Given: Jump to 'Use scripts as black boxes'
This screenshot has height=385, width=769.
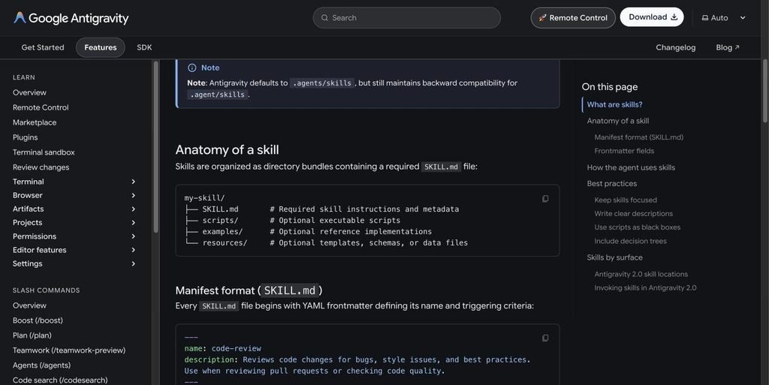Looking at the screenshot, I should [x=637, y=227].
